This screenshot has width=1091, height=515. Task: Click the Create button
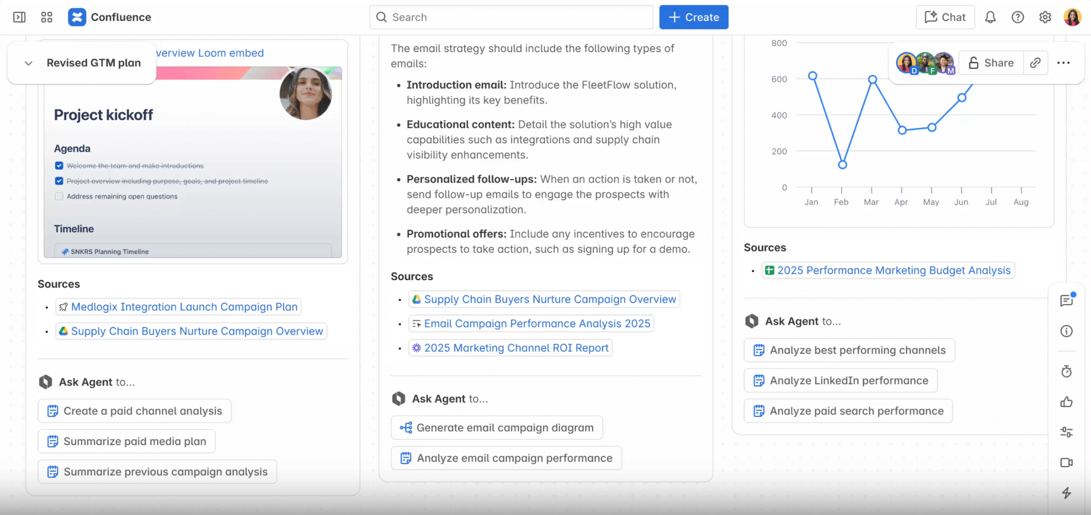pyautogui.click(x=693, y=17)
